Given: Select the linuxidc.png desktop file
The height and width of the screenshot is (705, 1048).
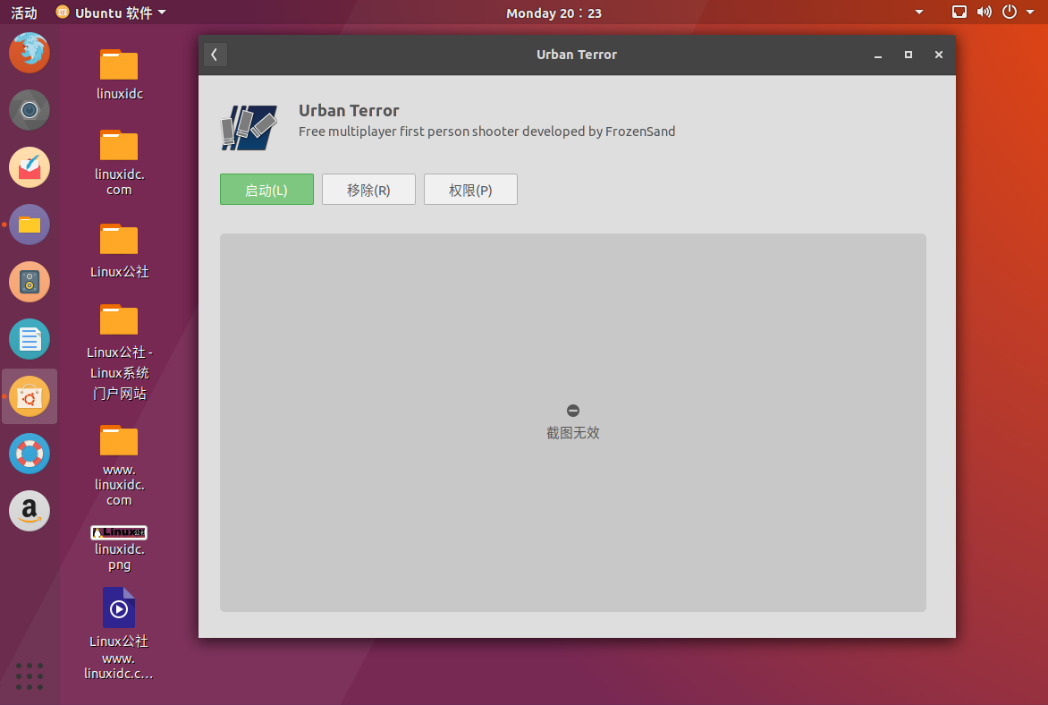Looking at the screenshot, I should click(119, 548).
